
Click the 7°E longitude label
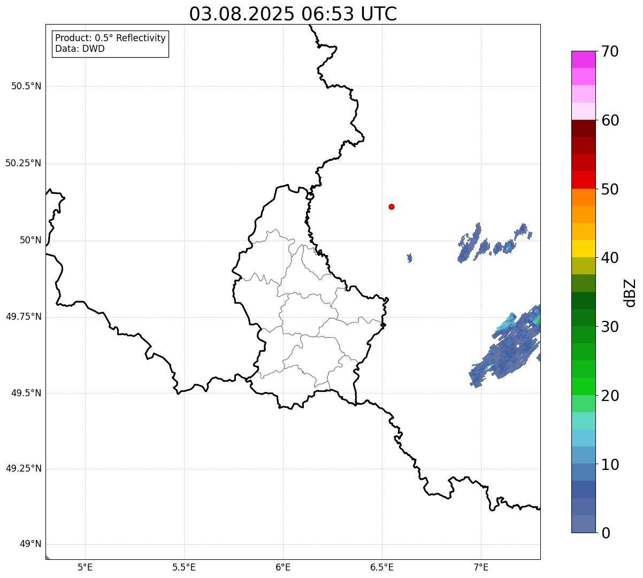[481, 567]
